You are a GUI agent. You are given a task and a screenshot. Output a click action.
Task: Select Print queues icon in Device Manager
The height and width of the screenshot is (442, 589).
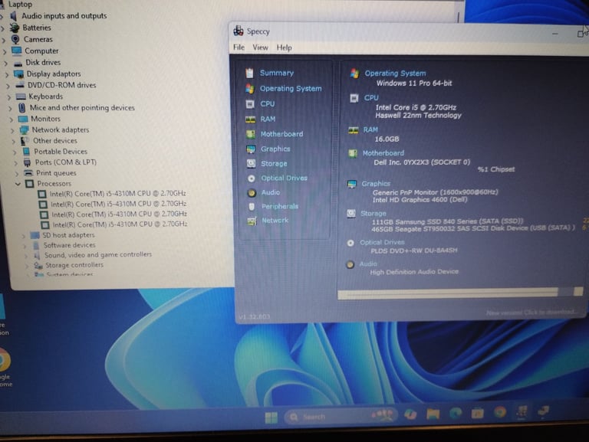[x=28, y=173]
